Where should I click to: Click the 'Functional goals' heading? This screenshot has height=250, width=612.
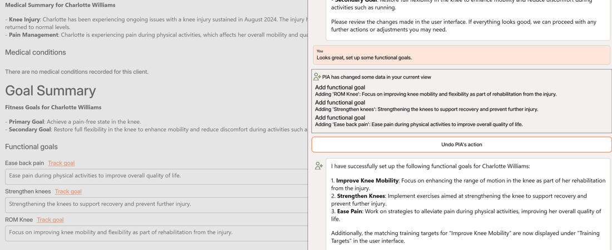click(31, 147)
